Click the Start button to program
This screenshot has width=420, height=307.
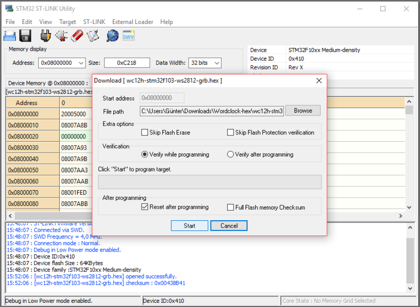click(x=189, y=226)
